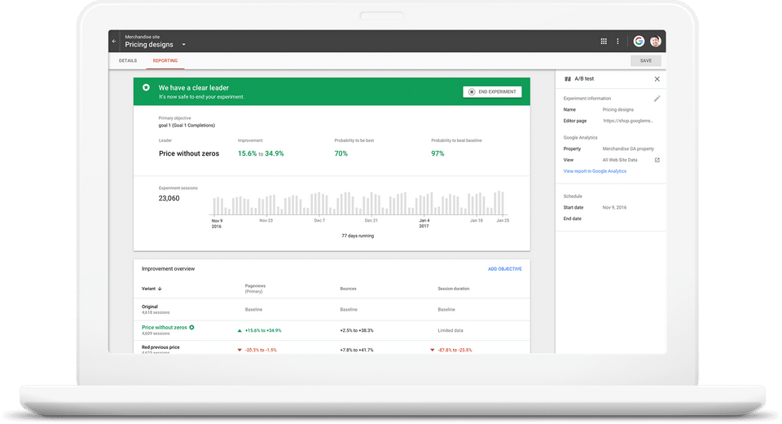Click the Google account logo icon
The image size is (782, 424).
[x=639, y=42]
